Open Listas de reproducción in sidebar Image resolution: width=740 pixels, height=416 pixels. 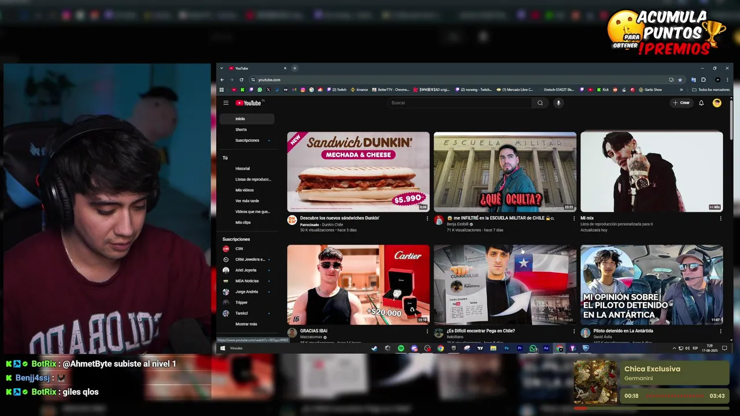coord(247,179)
